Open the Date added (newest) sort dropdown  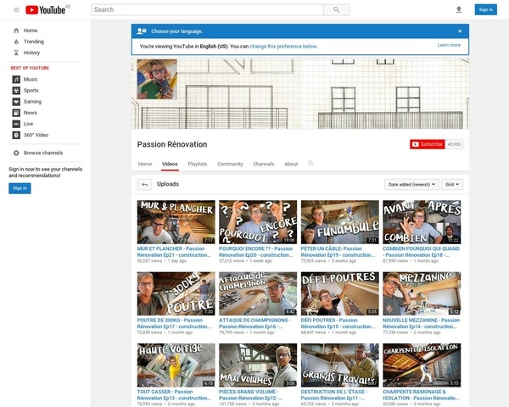tap(411, 184)
